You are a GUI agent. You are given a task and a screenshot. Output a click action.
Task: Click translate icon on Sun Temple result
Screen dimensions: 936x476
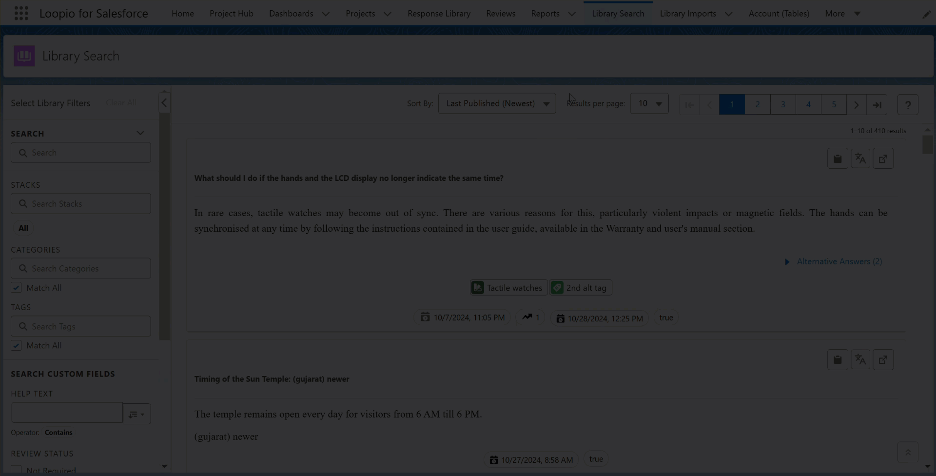[860, 360]
